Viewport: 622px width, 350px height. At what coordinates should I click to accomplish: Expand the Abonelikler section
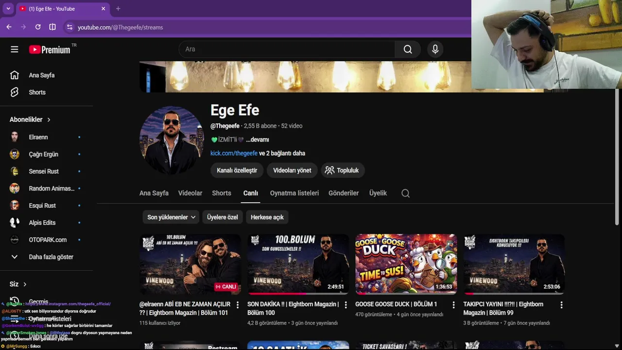pyautogui.click(x=30, y=120)
